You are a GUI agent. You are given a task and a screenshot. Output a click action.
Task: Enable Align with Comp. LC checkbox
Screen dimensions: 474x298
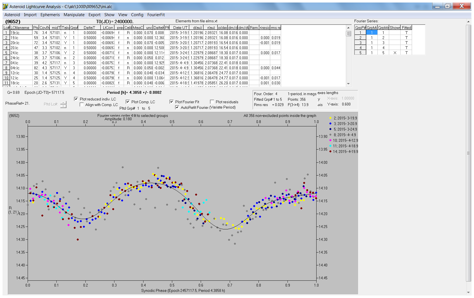click(82, 105)
